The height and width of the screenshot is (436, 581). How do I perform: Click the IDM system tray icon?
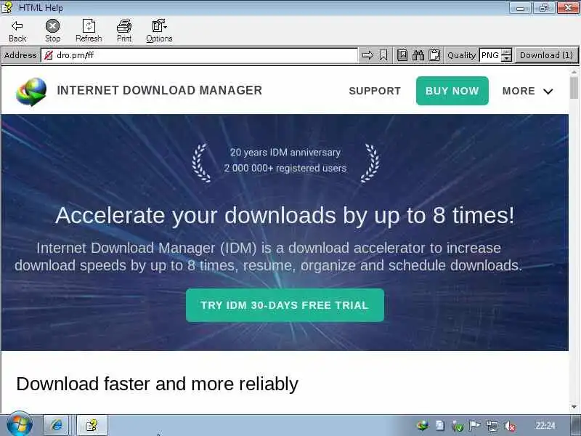click(422, 426)
